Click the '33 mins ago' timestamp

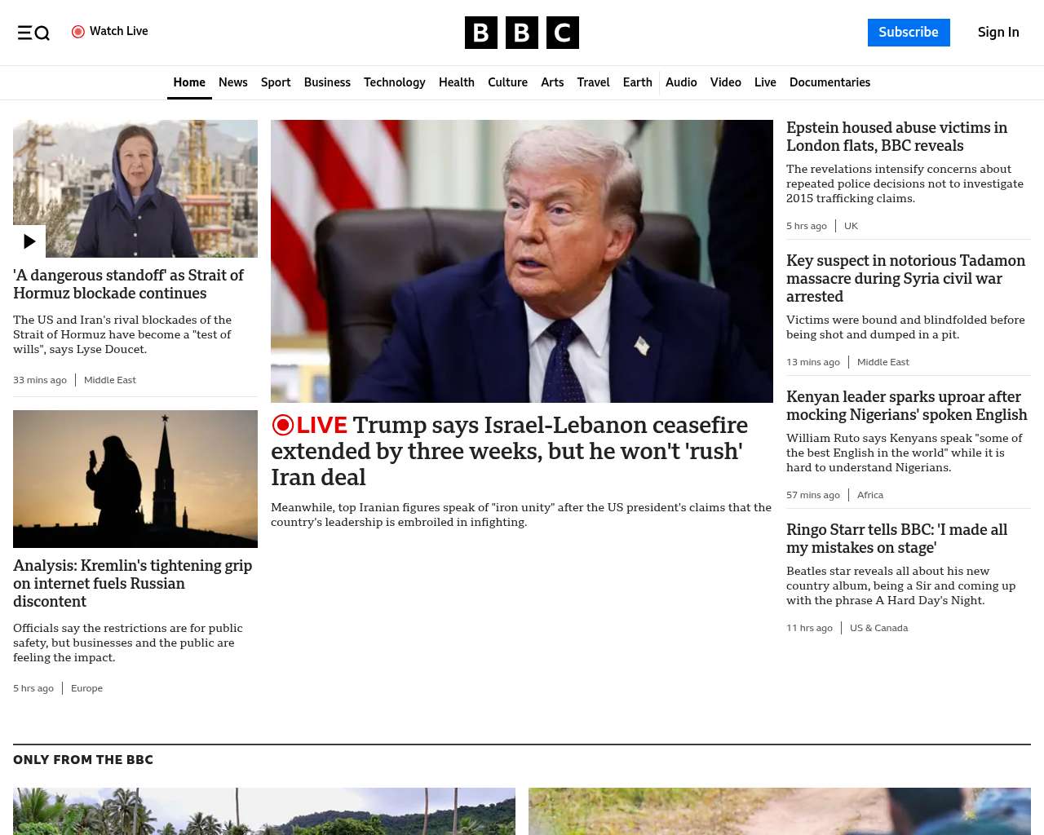pos(40,380)
